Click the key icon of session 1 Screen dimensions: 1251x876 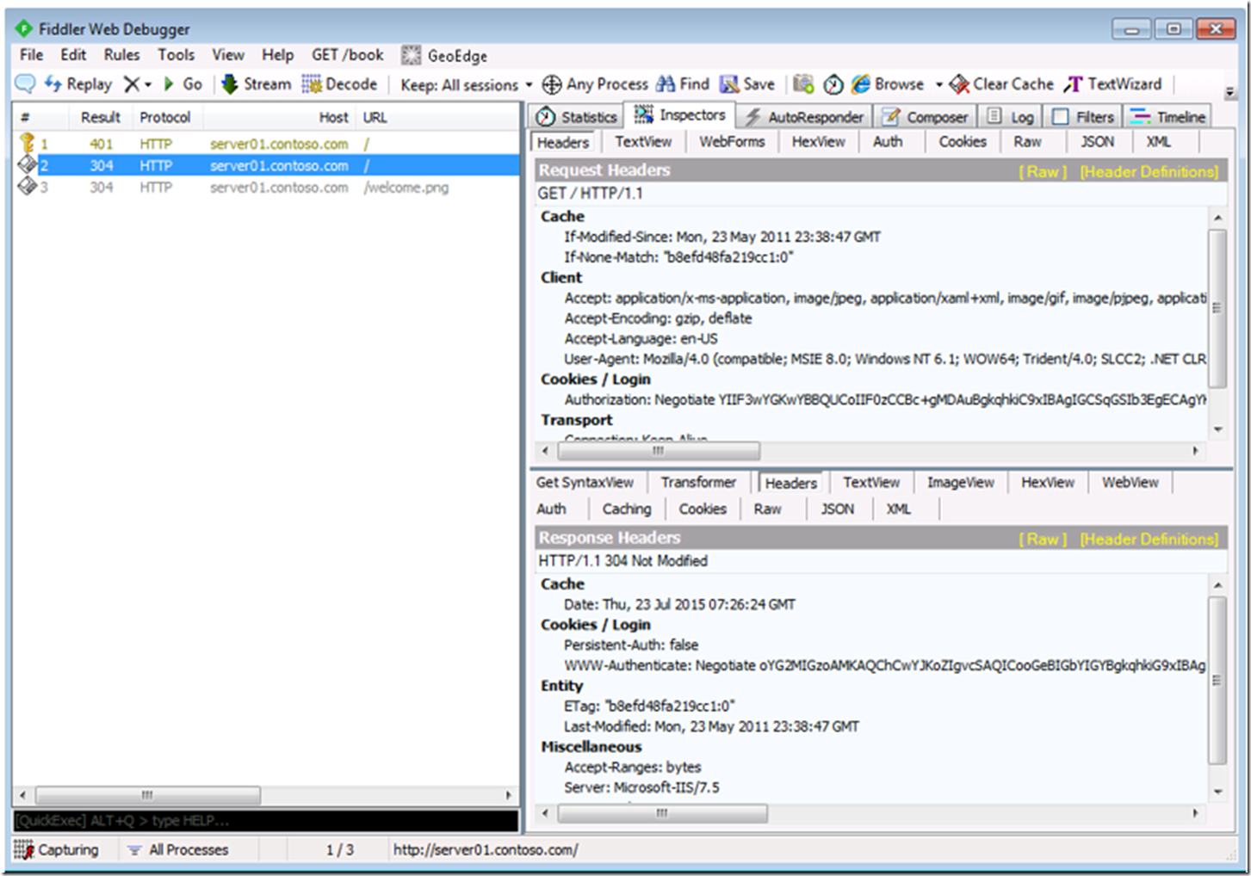pos(28,144)
